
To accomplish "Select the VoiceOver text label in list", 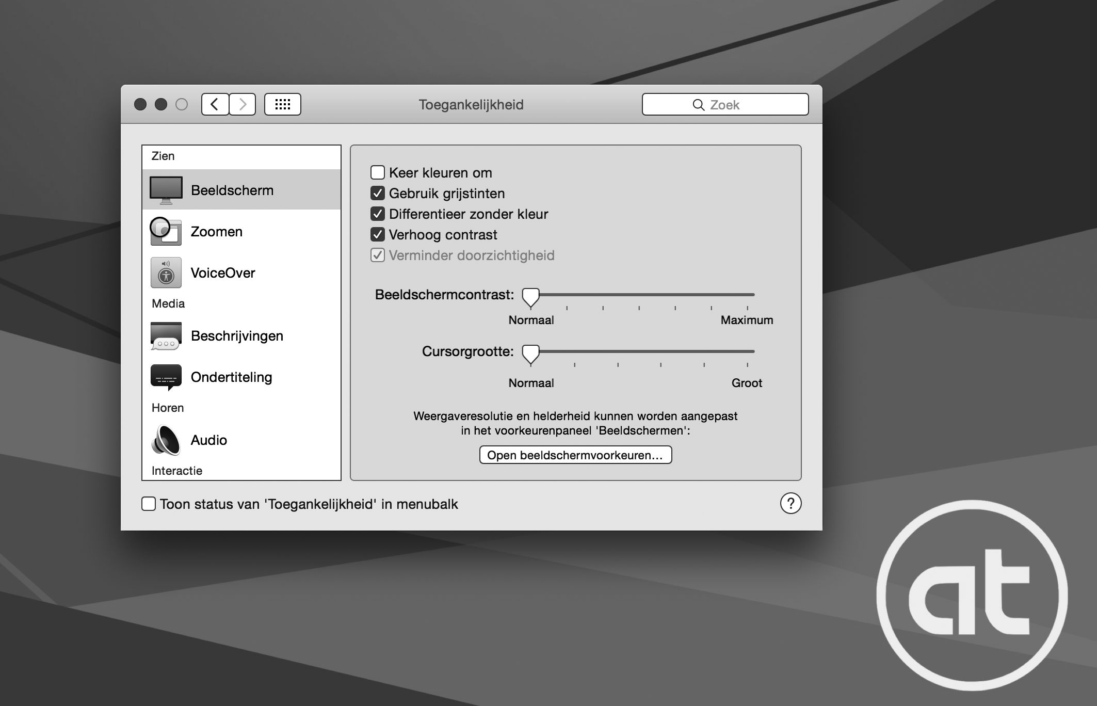I will pyautogui.click(x=223, y=273).
